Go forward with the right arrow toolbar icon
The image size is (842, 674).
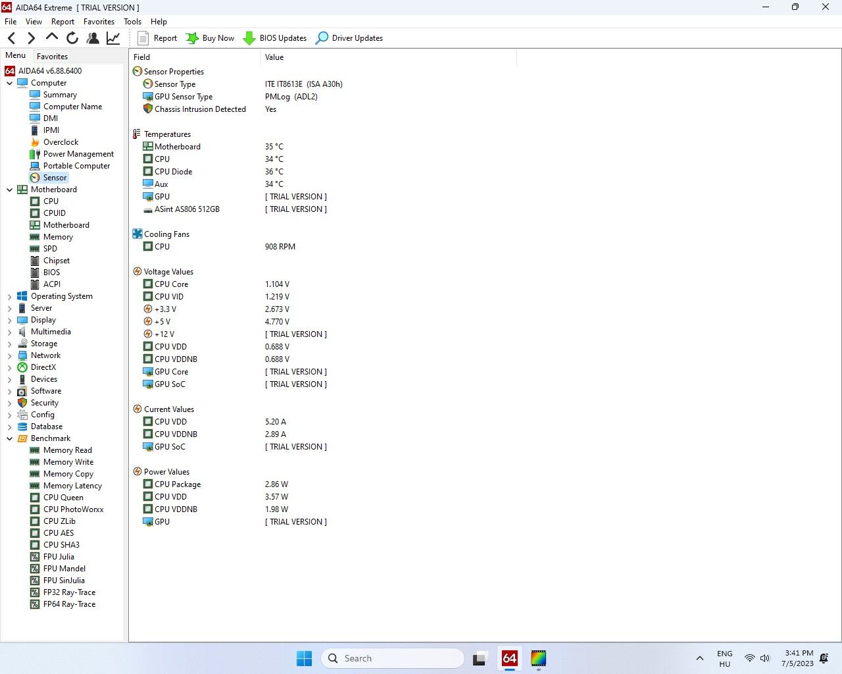[31, 38]
